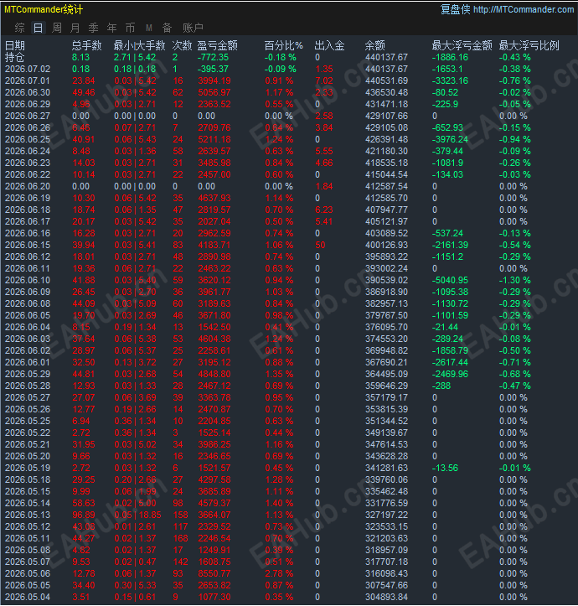578x606 pixels.
Task: Click the 8550.77 profit amount
Action: [x=214, y=573]
